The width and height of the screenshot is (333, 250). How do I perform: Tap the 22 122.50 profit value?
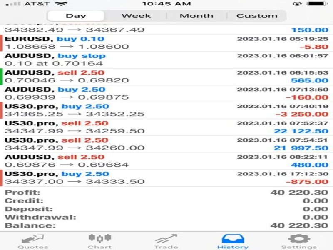point(301,131)
